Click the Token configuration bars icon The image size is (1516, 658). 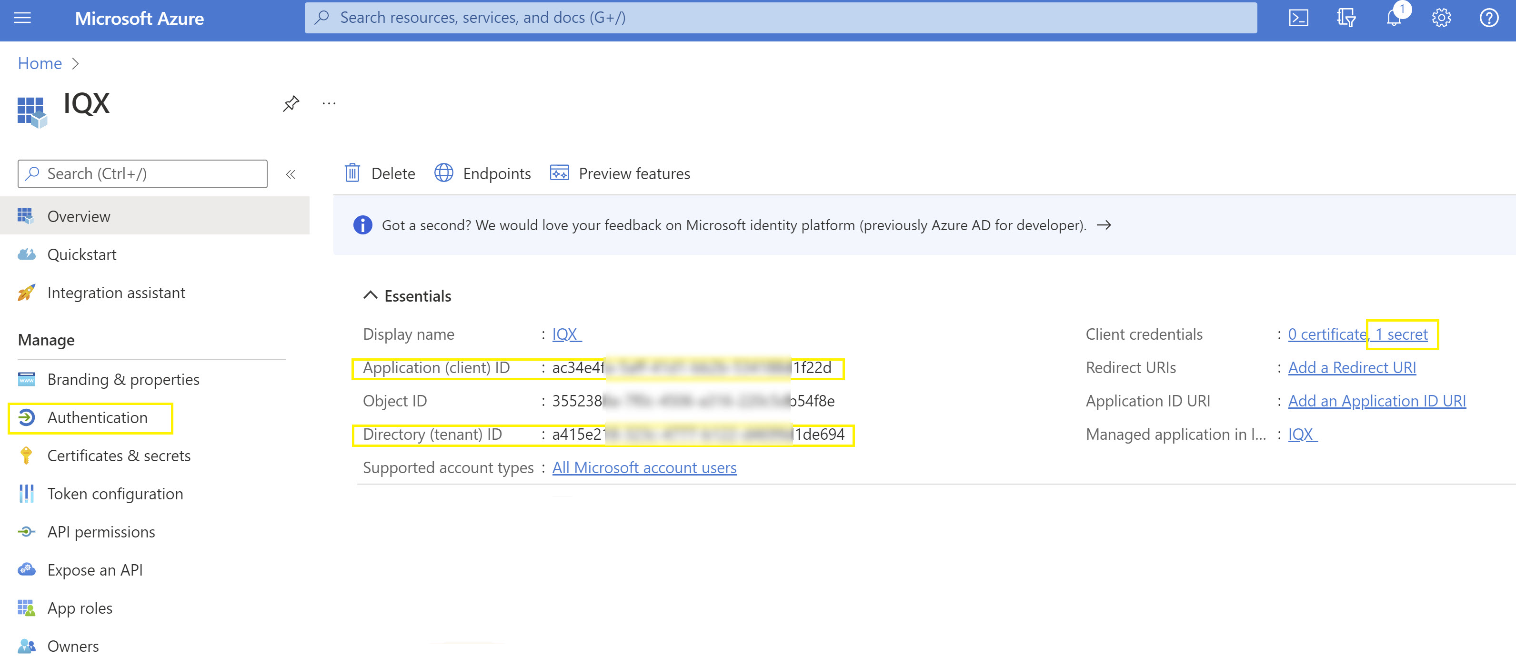pyautogui.click(x=26, y=494)
